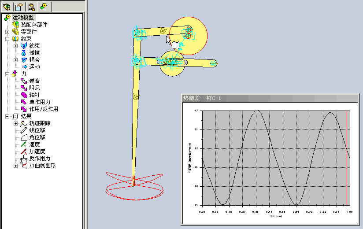Viewport: 363px width, 229px height.
Task: Click the 势能差 -杆C-1 plot title bar
Action: pos(270,98)
